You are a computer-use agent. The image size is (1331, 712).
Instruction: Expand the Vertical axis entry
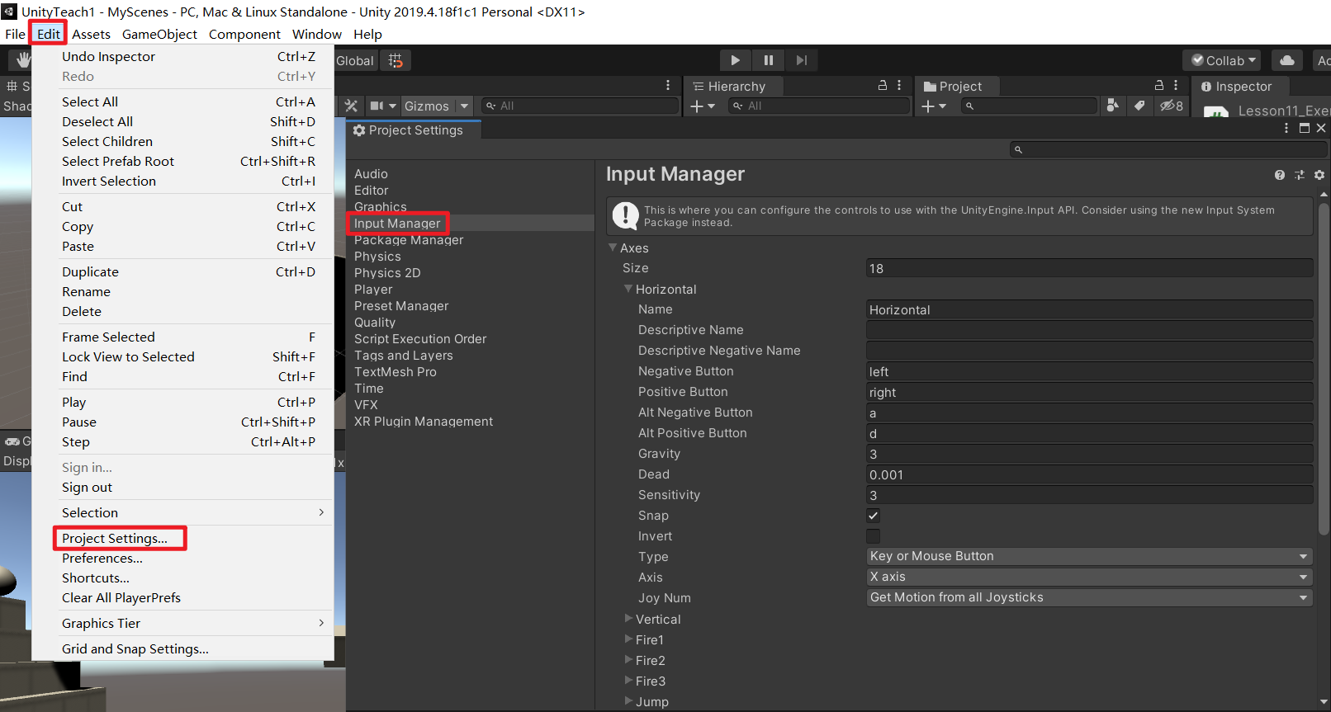tap(628, 619)
